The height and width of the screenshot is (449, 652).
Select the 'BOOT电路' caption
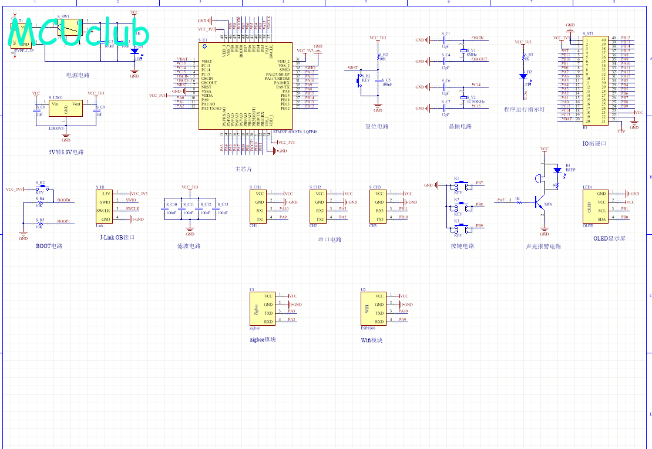tap(49, 246)
